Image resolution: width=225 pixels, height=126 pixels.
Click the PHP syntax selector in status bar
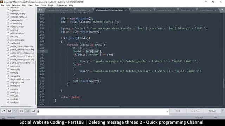pos(215,118)
